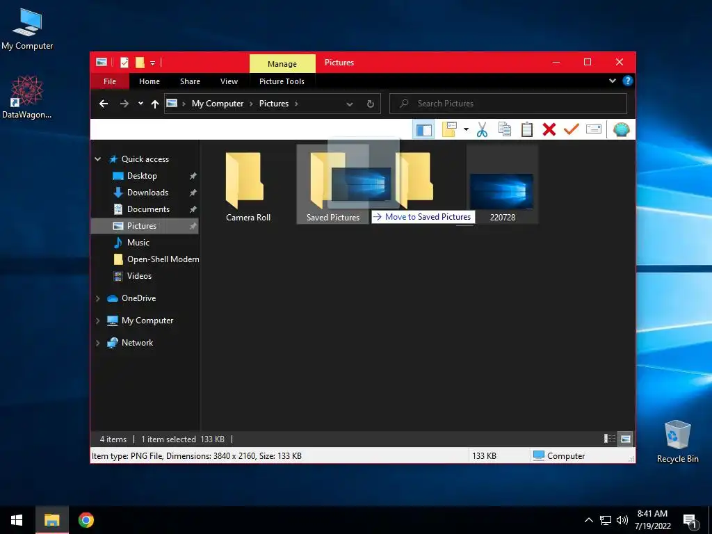Screen dimensions: 712x534
Task: Open Downloads in Quick access
Action: [147, 193]
